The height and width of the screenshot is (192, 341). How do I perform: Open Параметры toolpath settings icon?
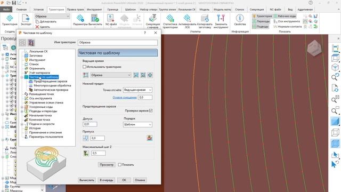coord(80,19)
